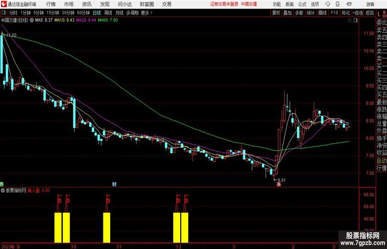Click the red 中国交建 title link

pos(249,4)
